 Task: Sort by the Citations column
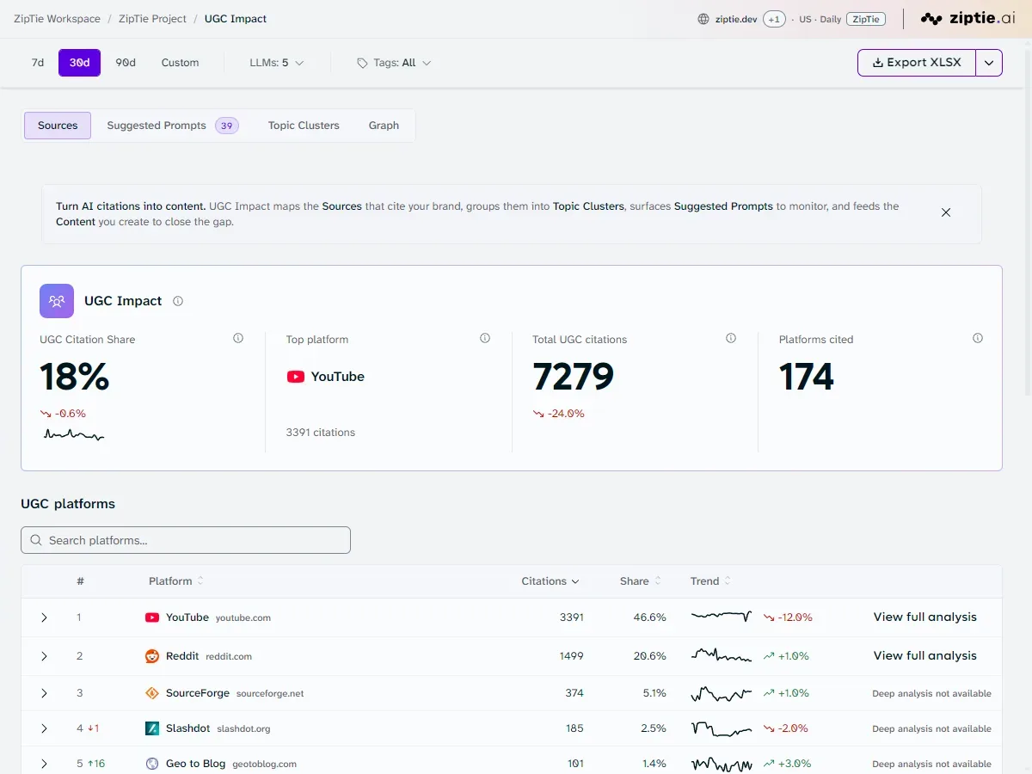(550, 581)
